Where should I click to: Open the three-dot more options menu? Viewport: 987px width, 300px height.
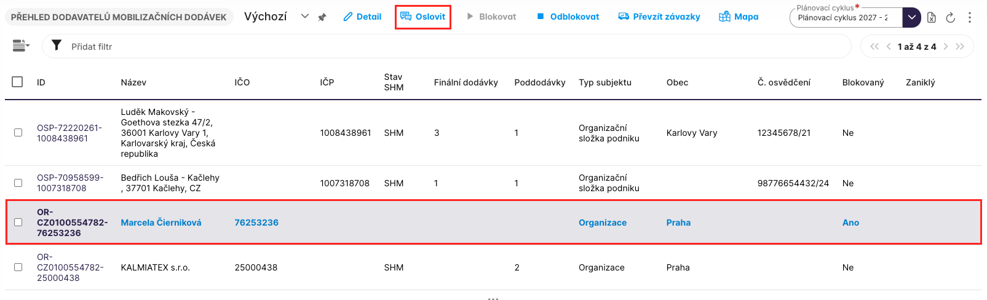(x=970, y=17)
